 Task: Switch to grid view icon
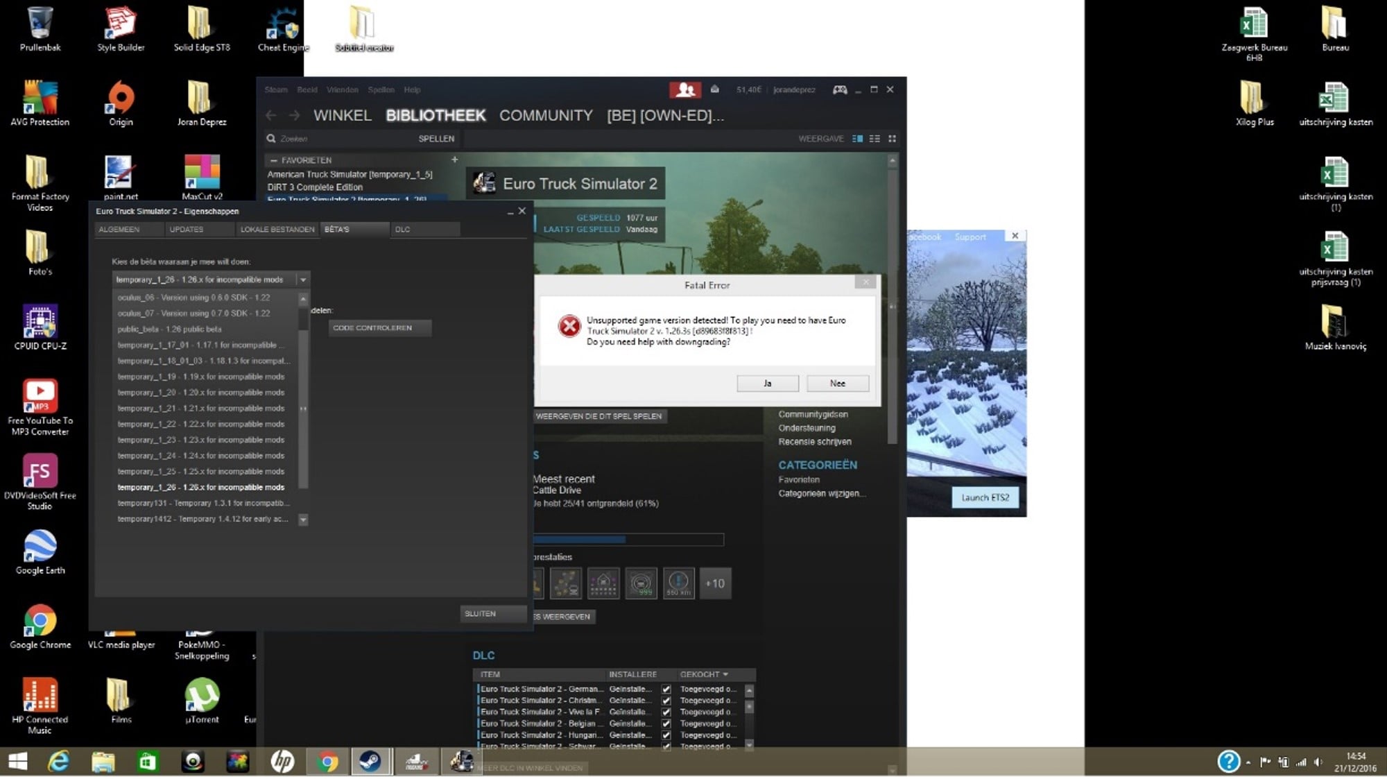(892, 139)
